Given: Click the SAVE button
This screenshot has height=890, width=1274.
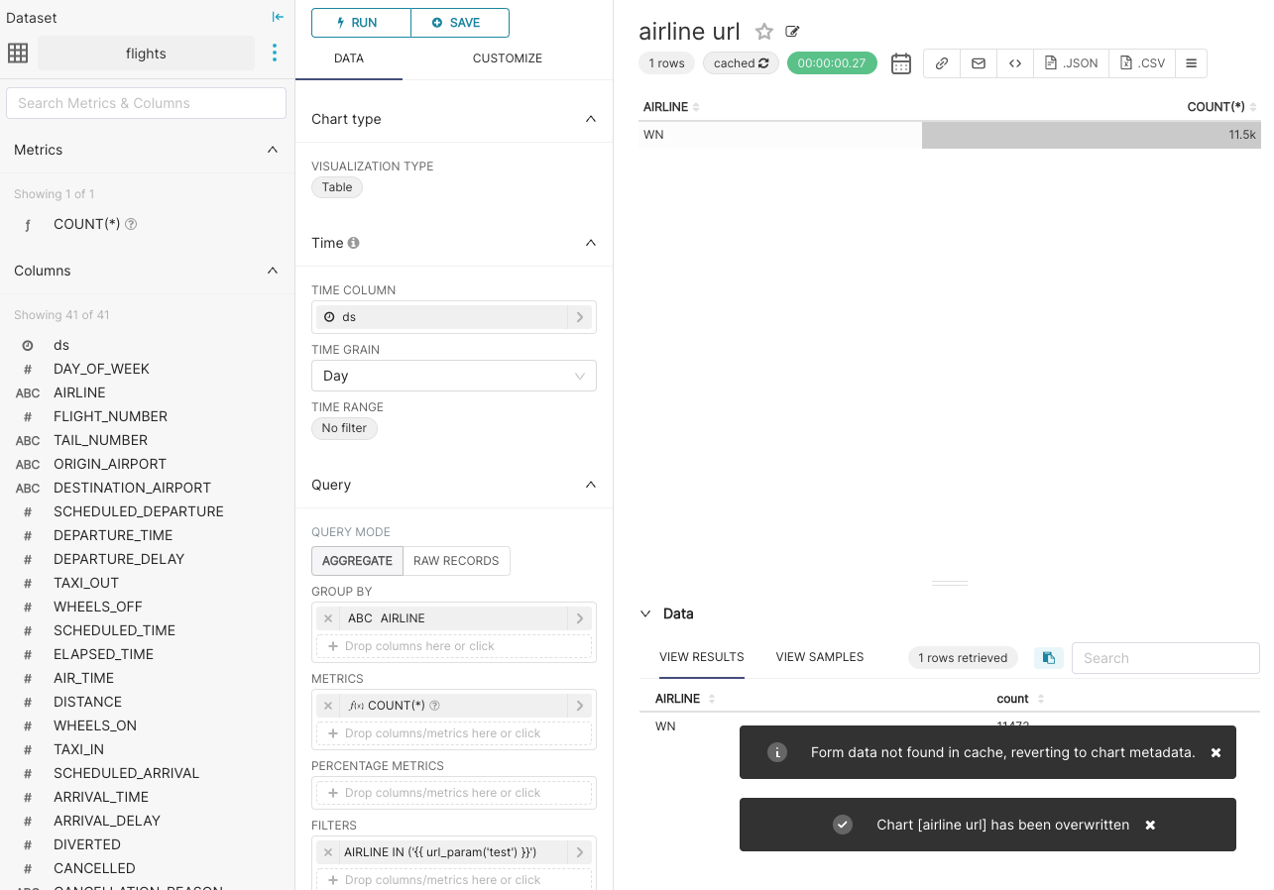Looking at the screenshot, I should pos(460,23).
